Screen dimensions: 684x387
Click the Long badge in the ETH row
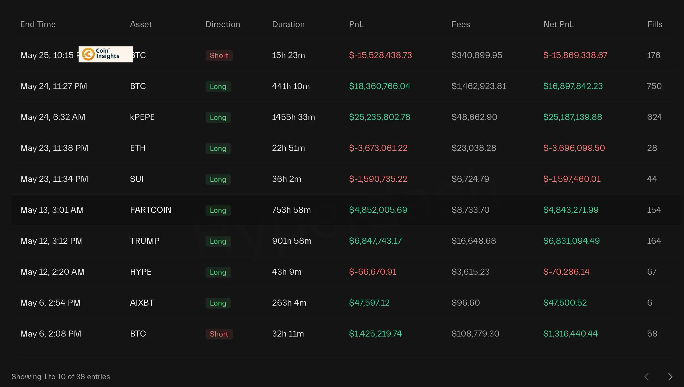point(218,148)
